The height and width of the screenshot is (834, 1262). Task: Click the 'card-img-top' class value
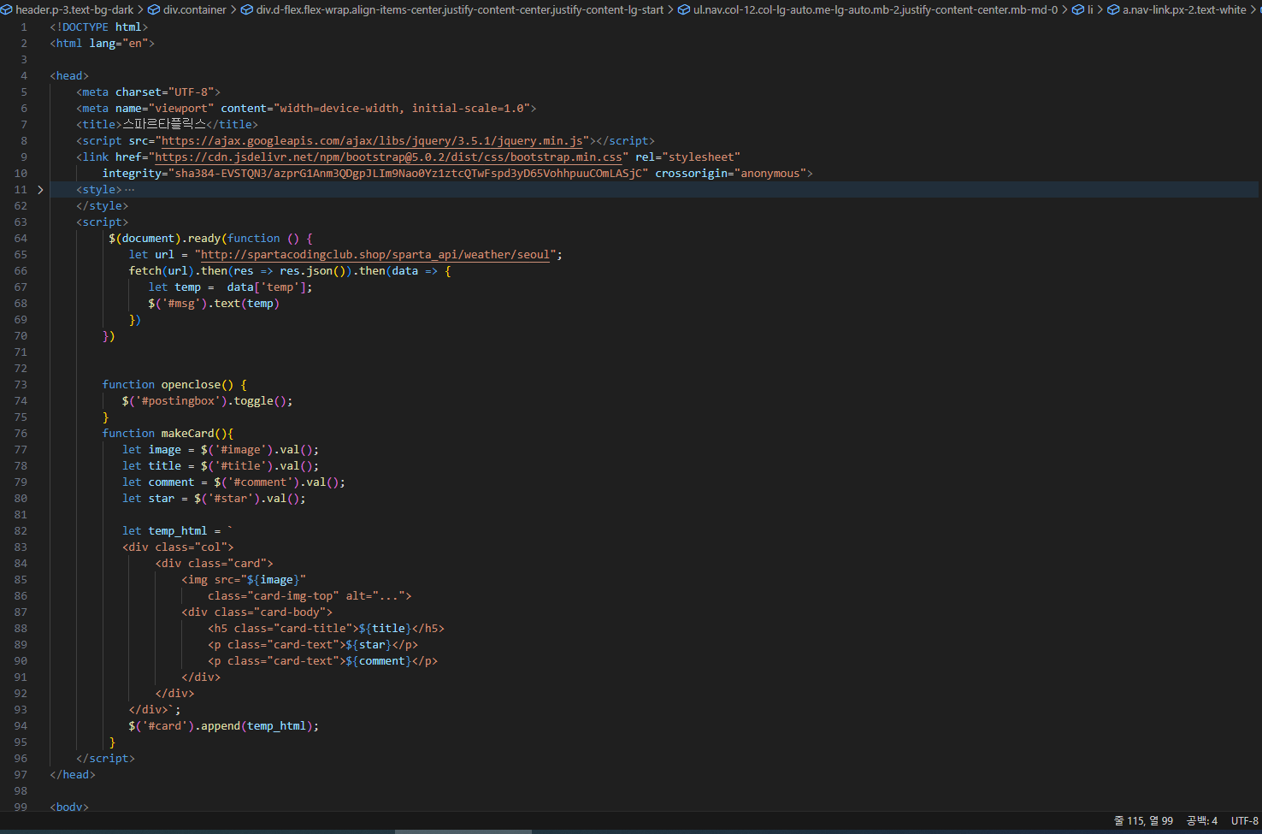click(x=293, y=596)
